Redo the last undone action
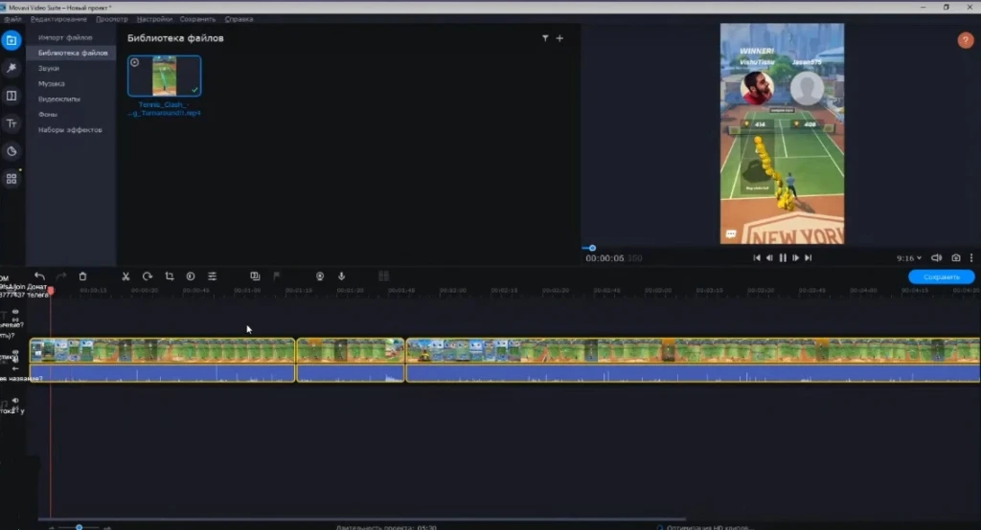 (60, 276)
